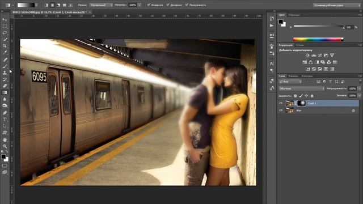
Task: Open layer Непрозрачность arrow
Action: [x=359, y=88]
